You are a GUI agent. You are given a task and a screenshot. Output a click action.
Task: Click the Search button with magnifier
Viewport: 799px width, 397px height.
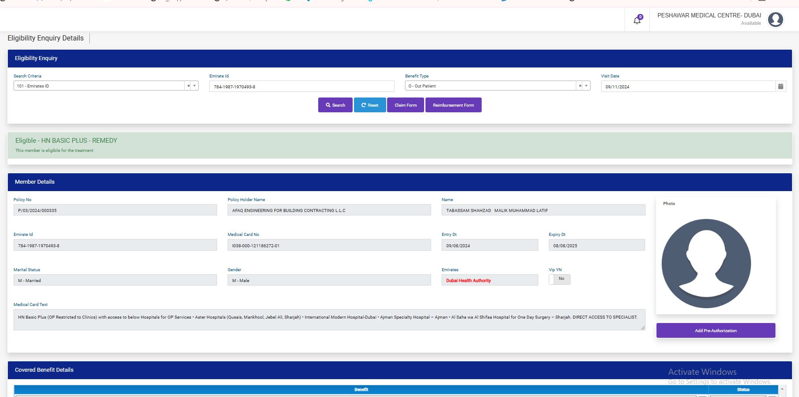point(335,105)
